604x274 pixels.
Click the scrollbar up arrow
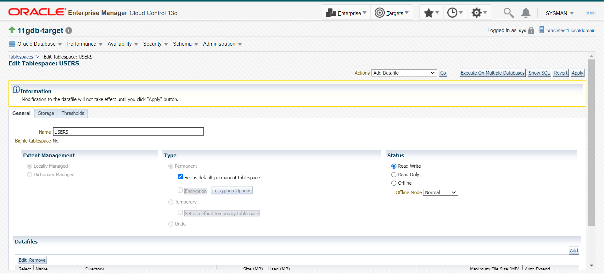(591, 56)
